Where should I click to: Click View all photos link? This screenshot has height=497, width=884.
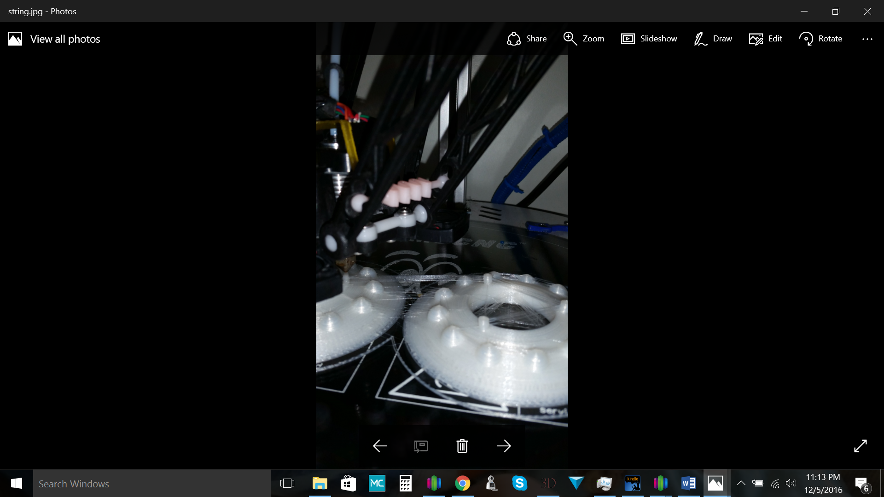click(54, 39)
